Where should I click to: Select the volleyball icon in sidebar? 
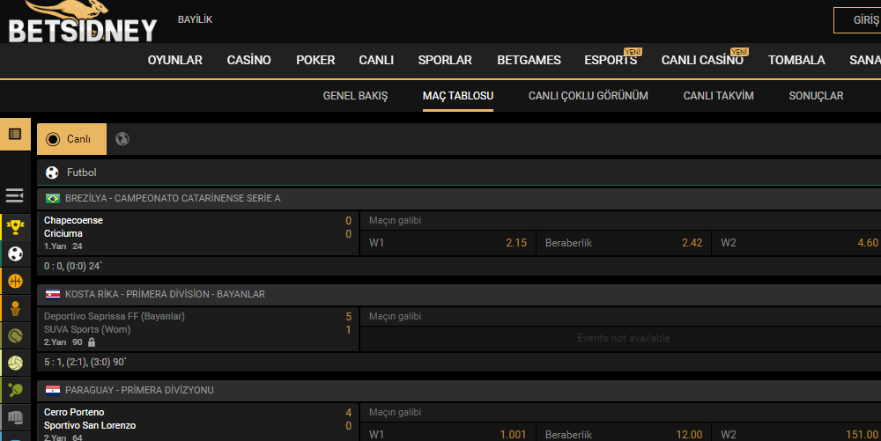tap(15, 363)
